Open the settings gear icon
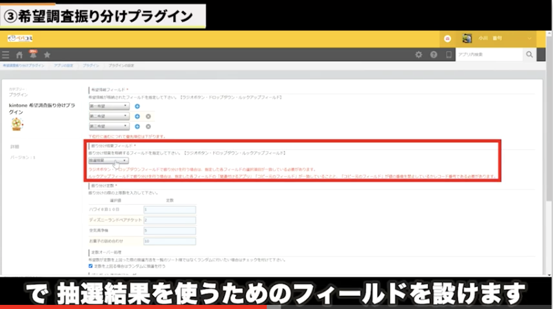Screen dimensions: 553x309 (x=419, y=54)
